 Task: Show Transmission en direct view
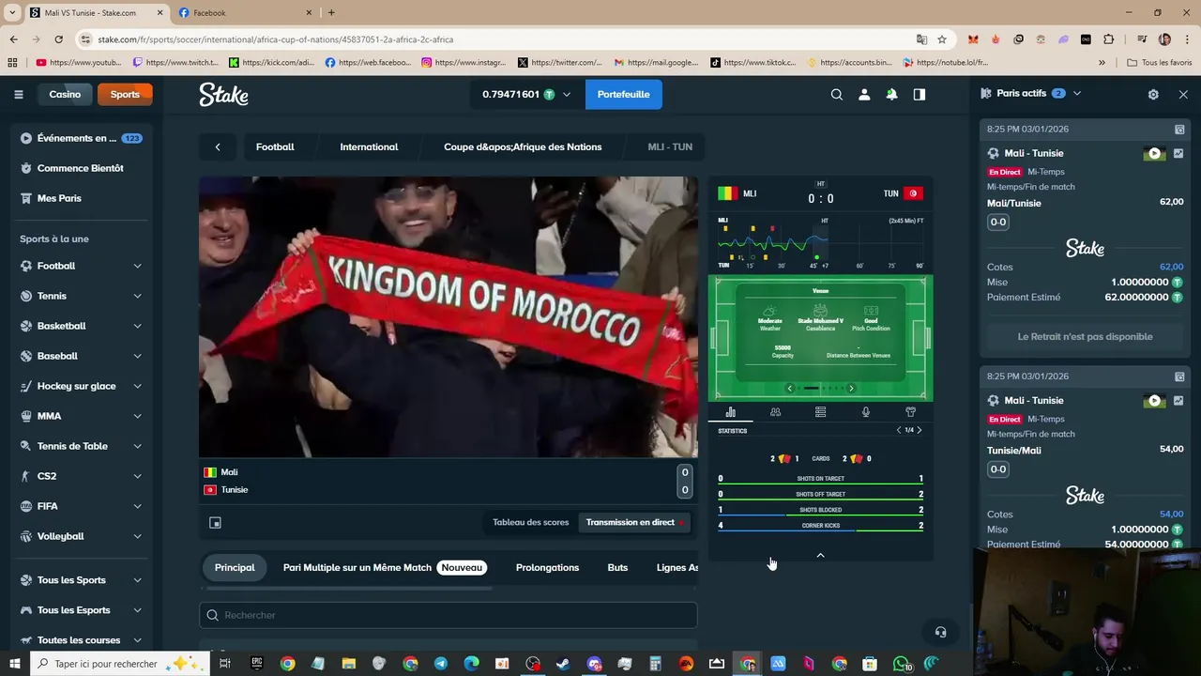634,522
